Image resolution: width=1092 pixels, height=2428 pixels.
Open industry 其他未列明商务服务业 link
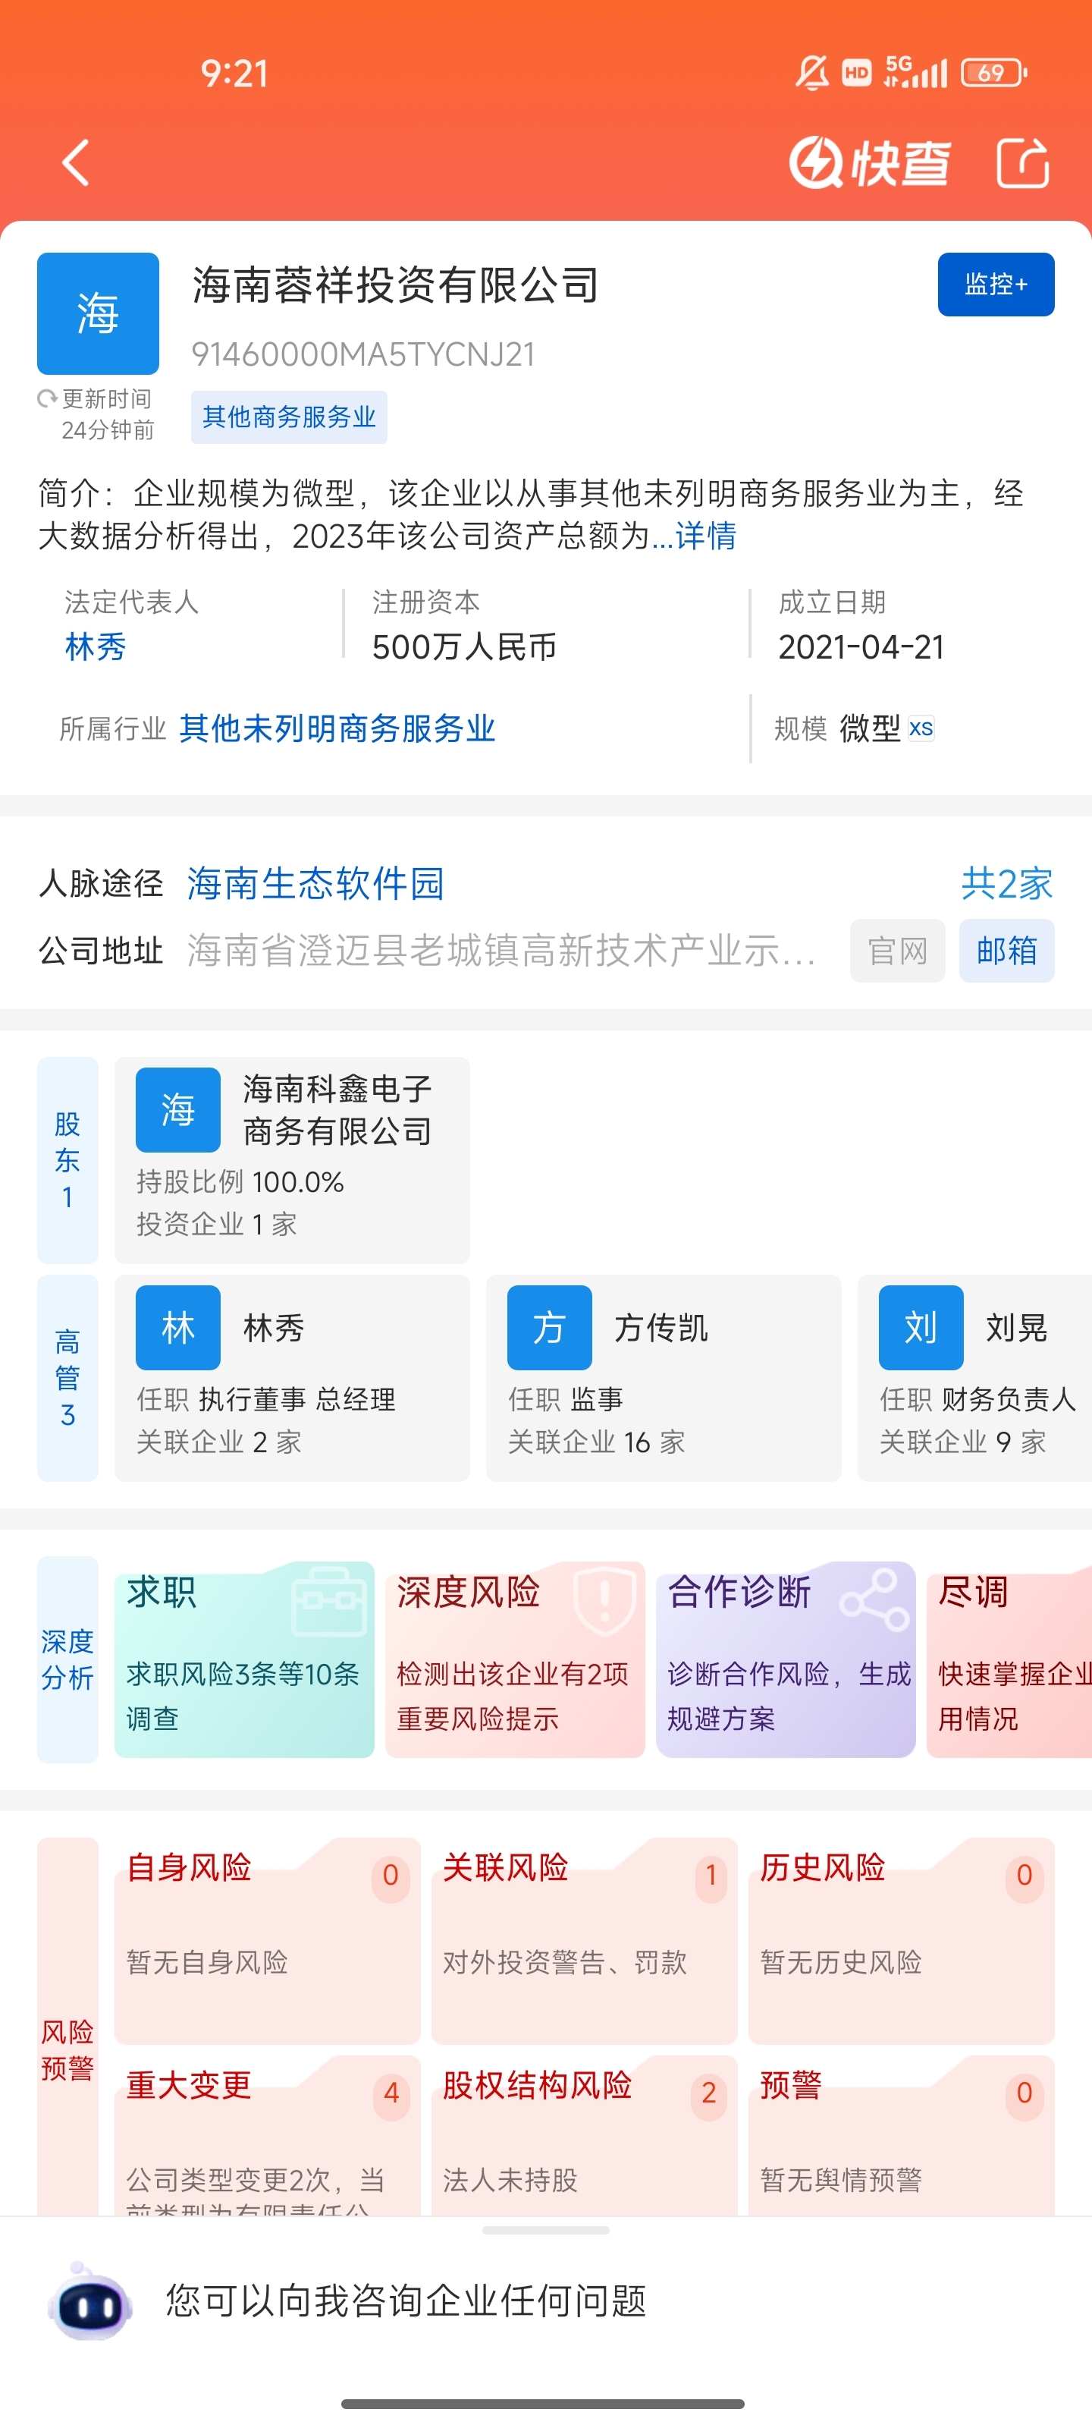(x=337, y=728)
